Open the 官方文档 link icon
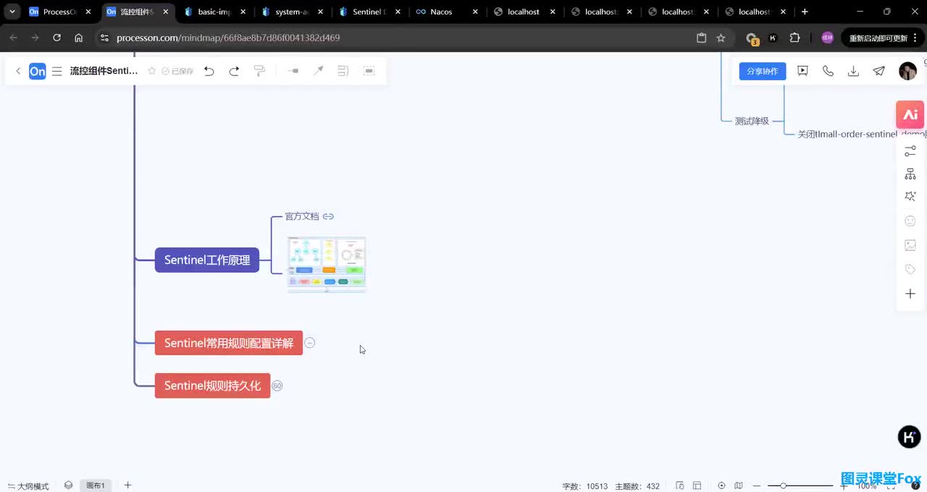Image resolution: width=927 pixels, height=492 pixels. coord(328,216)
